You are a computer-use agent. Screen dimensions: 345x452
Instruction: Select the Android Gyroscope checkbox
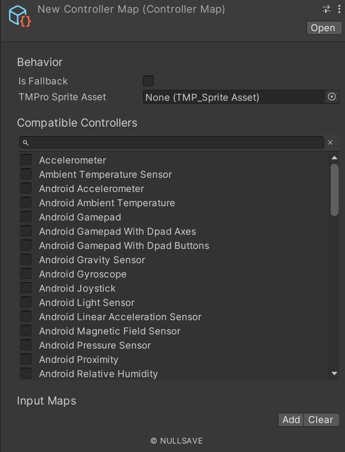point(26,273)
